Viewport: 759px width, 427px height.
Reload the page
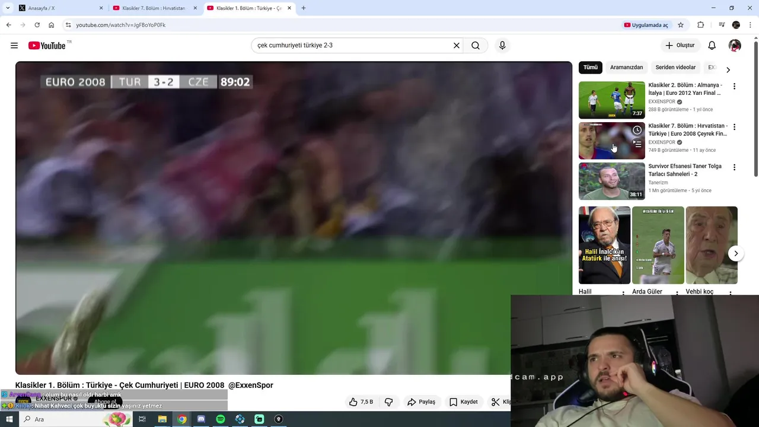pos(37,25)
